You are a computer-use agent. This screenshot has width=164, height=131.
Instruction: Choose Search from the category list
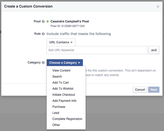coord(57,77)
